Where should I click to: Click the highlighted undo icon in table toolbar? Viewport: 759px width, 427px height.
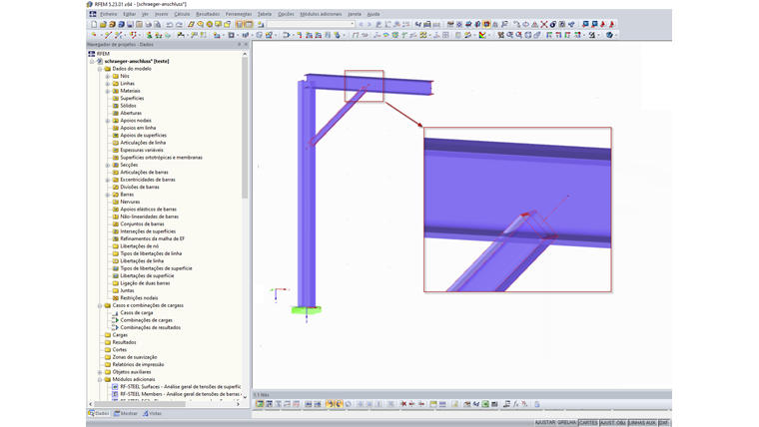click(x=330, y=404)
